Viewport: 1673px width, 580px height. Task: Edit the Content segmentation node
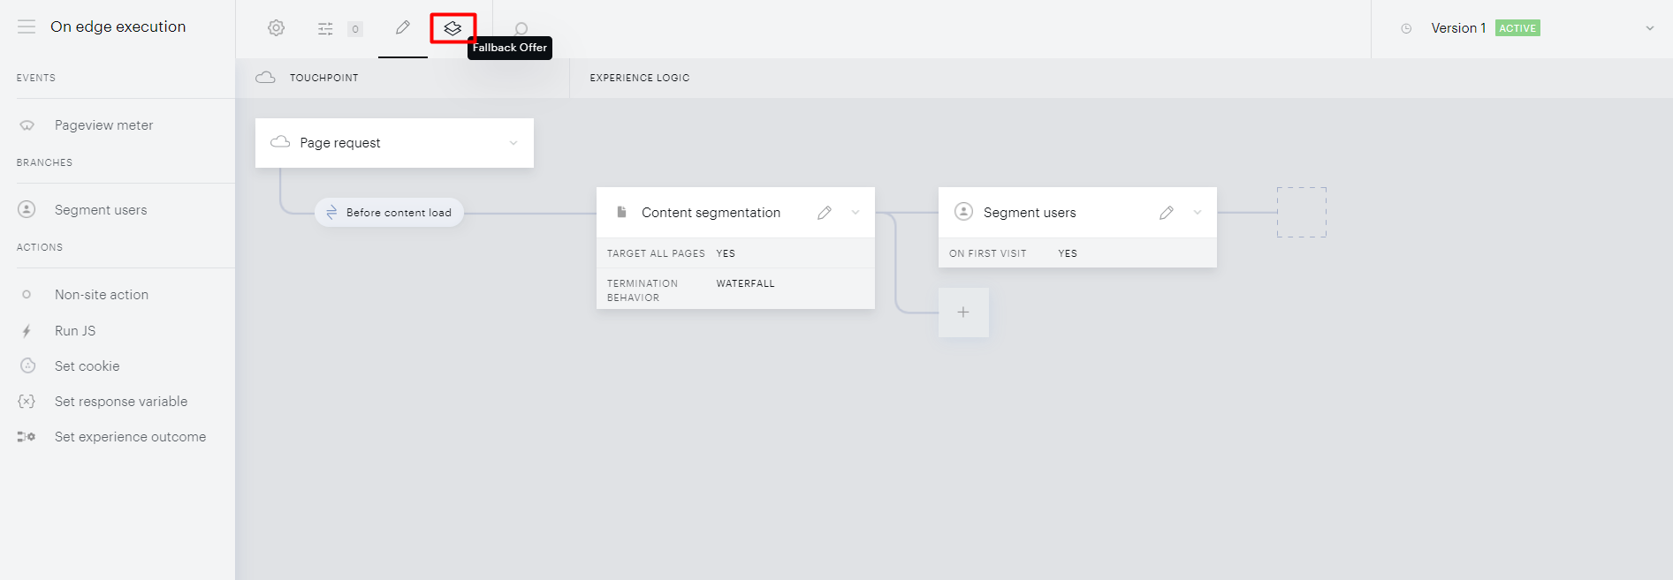(x=825, y=213)
